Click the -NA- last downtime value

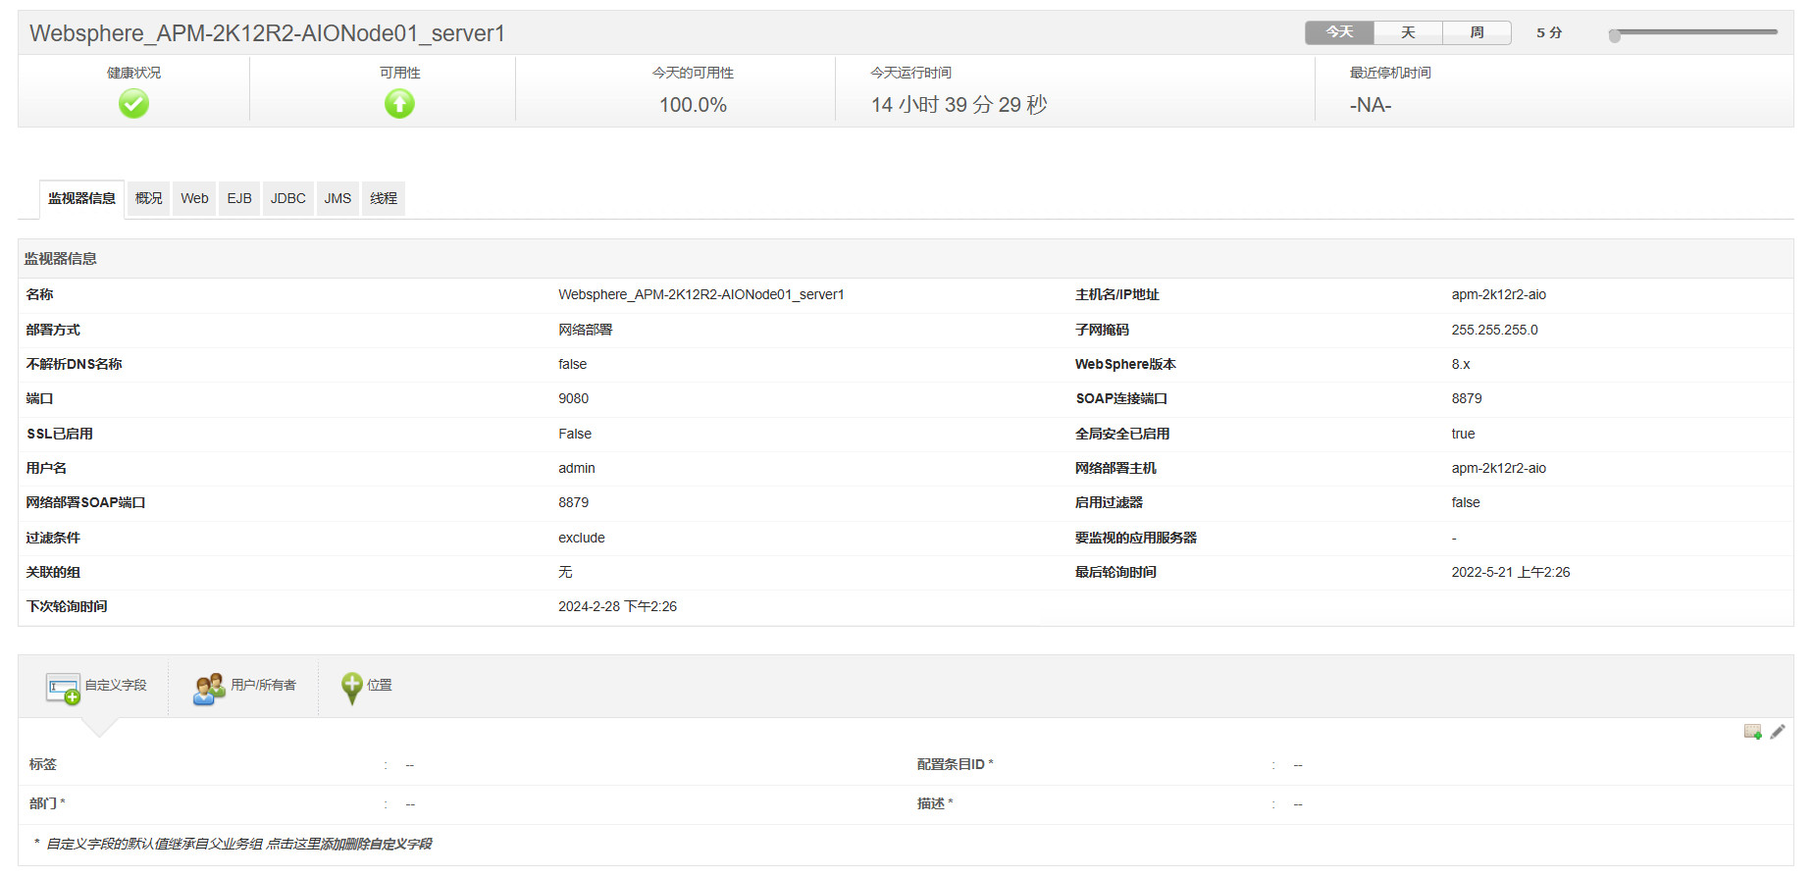1371,105
